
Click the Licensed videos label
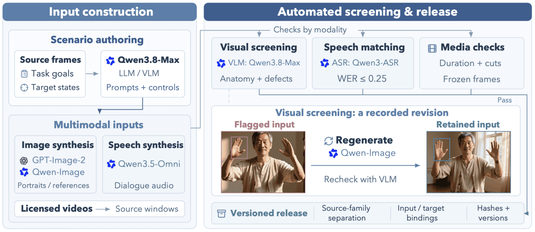(x=57, y=209)
